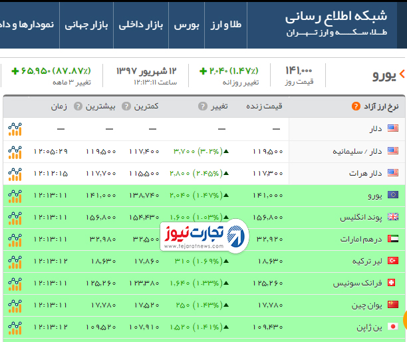Open the chart icon for یوان چین
This screenshot has width=407, height=342.
click(x=15, y=305)
